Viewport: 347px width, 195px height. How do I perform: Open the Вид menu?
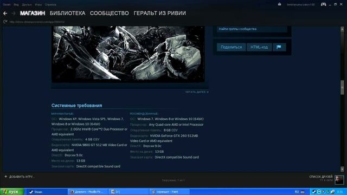point(16,4)
